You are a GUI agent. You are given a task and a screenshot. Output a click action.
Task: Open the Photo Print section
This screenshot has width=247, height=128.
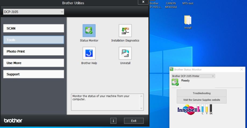coord(34,51)
